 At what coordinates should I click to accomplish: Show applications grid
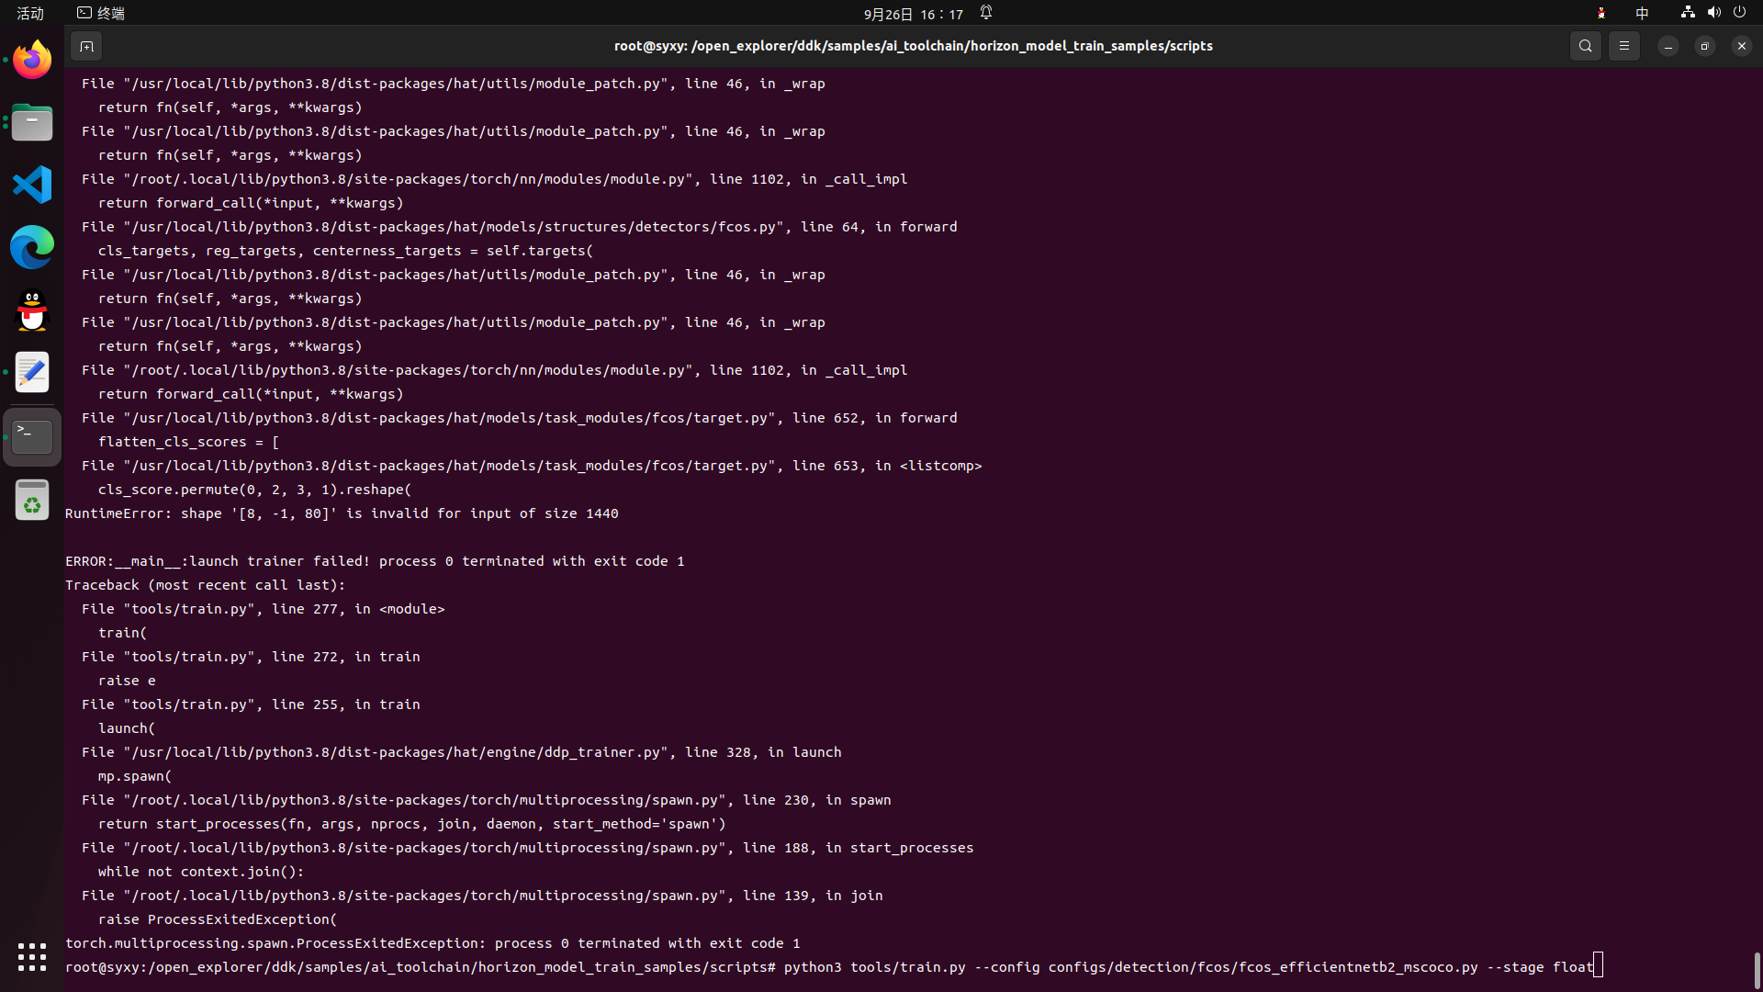point(32,957)
